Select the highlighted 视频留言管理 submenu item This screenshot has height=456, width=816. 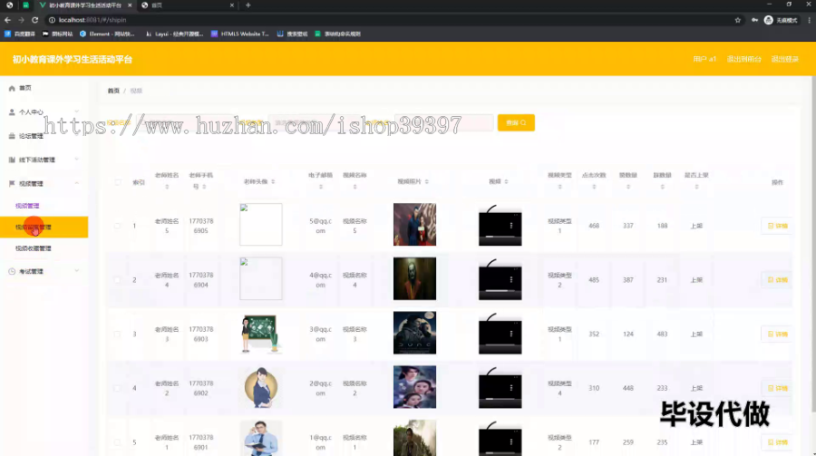44,227
